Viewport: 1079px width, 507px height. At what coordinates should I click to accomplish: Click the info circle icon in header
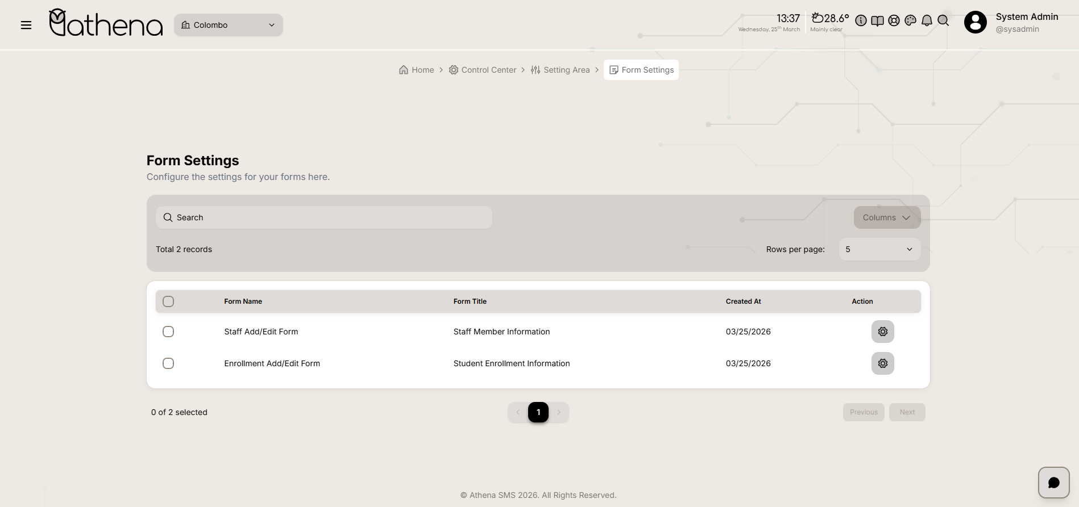pyautogui.click(x=861, y=21)
